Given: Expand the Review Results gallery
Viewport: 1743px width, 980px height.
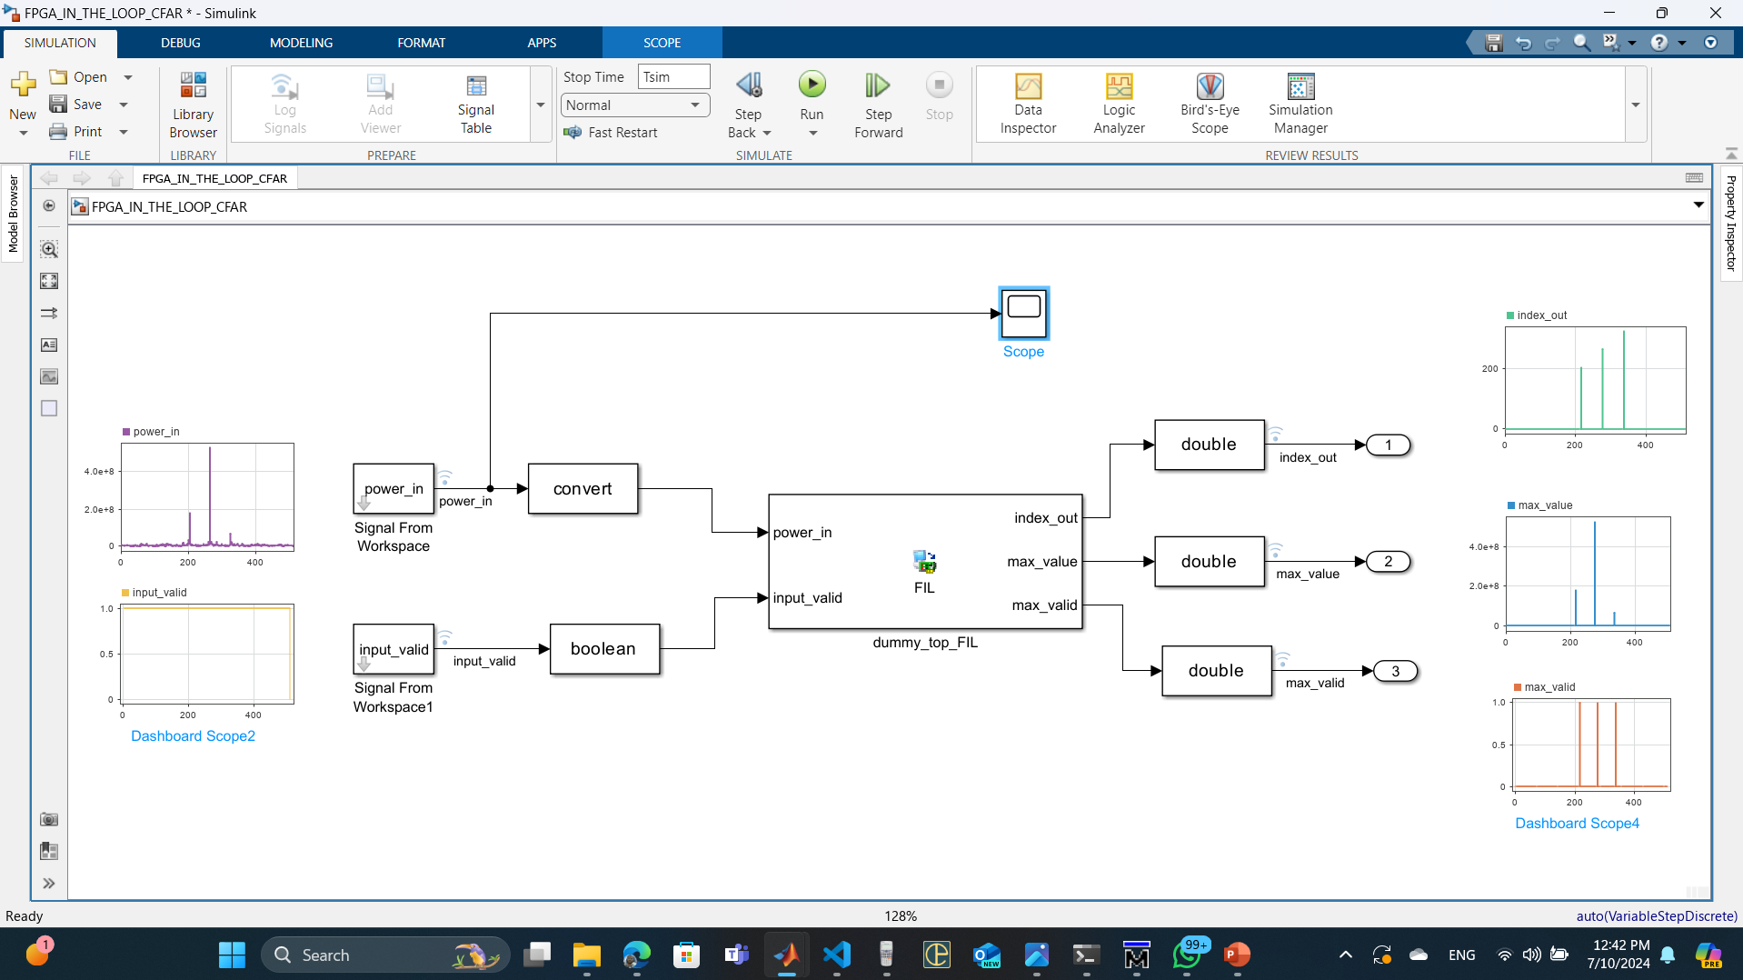Looking at the screenshot, I should coord(1635,105).
